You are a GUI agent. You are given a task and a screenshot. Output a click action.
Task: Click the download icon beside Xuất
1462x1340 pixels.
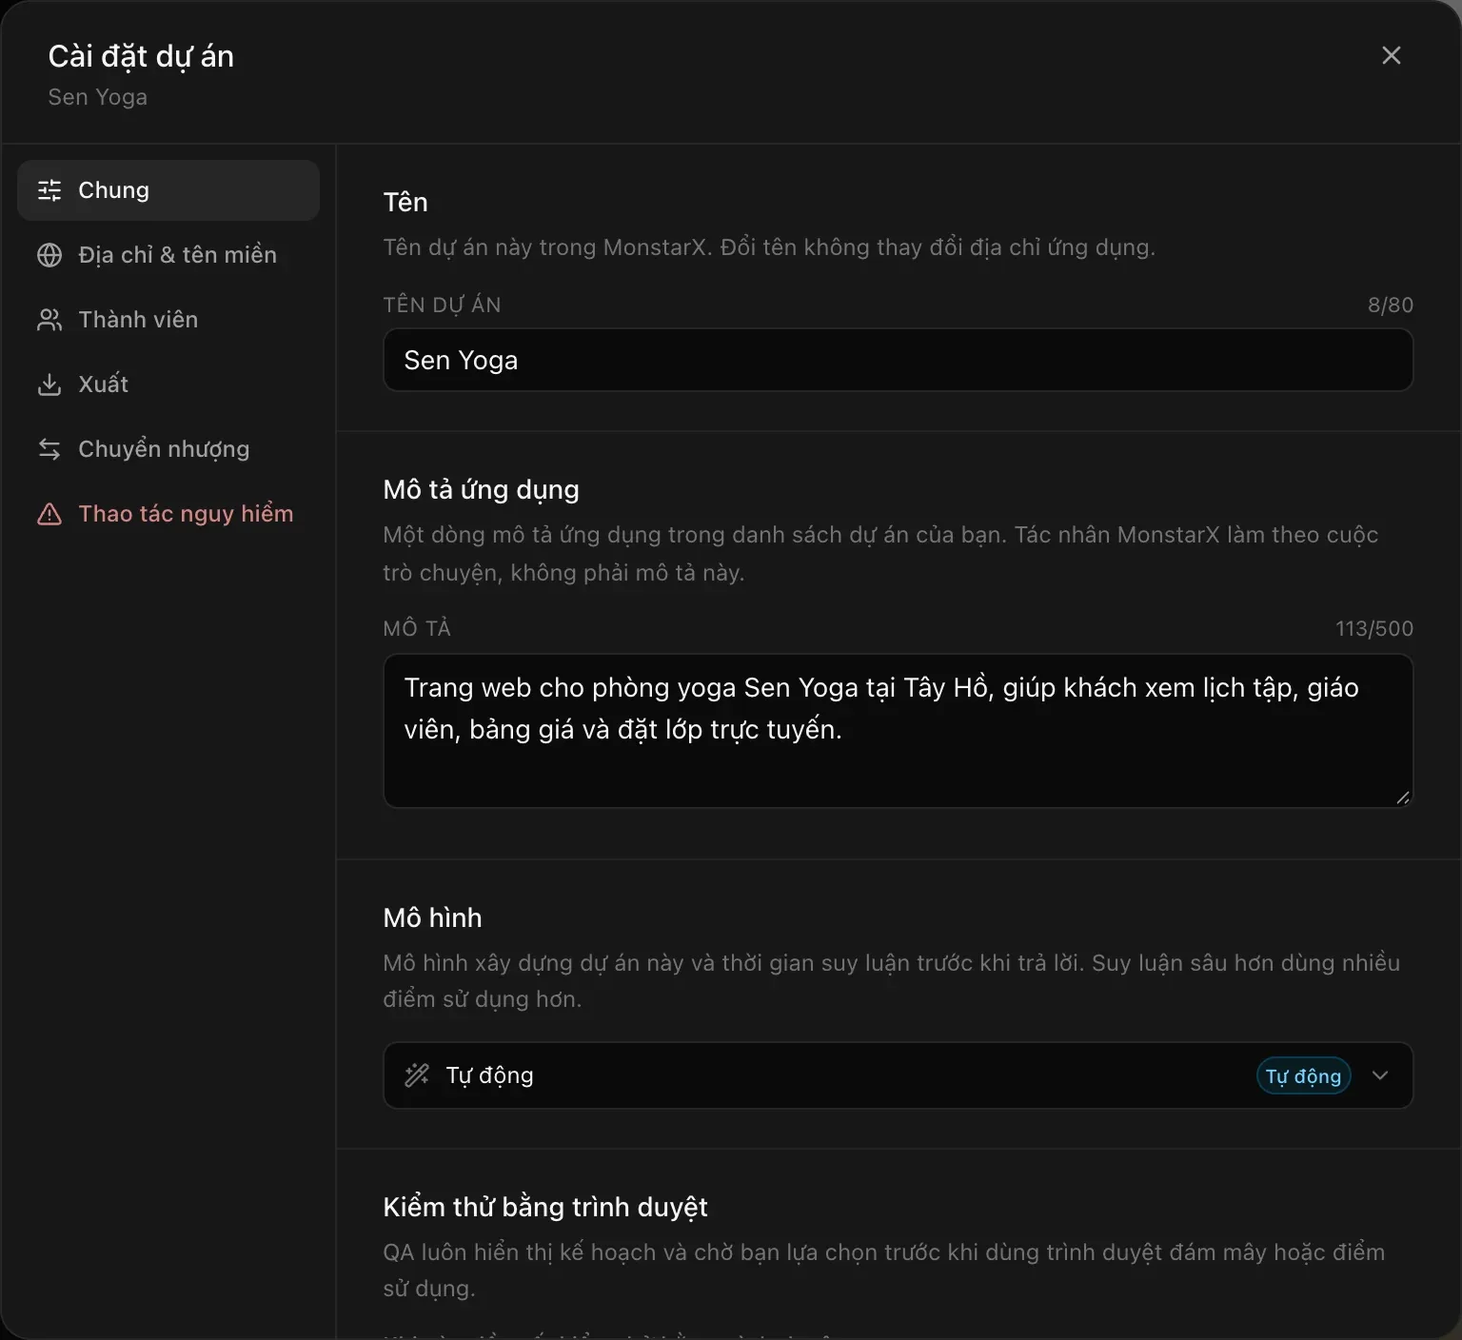pos(49,384)
